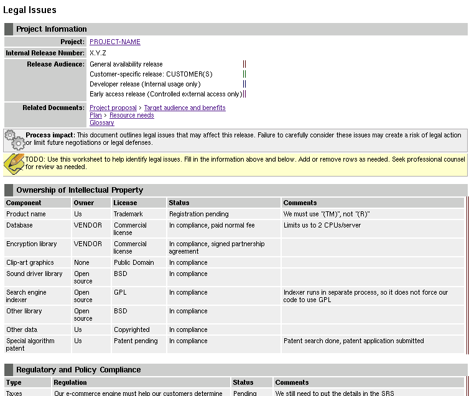Click the 'Legal Issues' page title

[30, 10]
